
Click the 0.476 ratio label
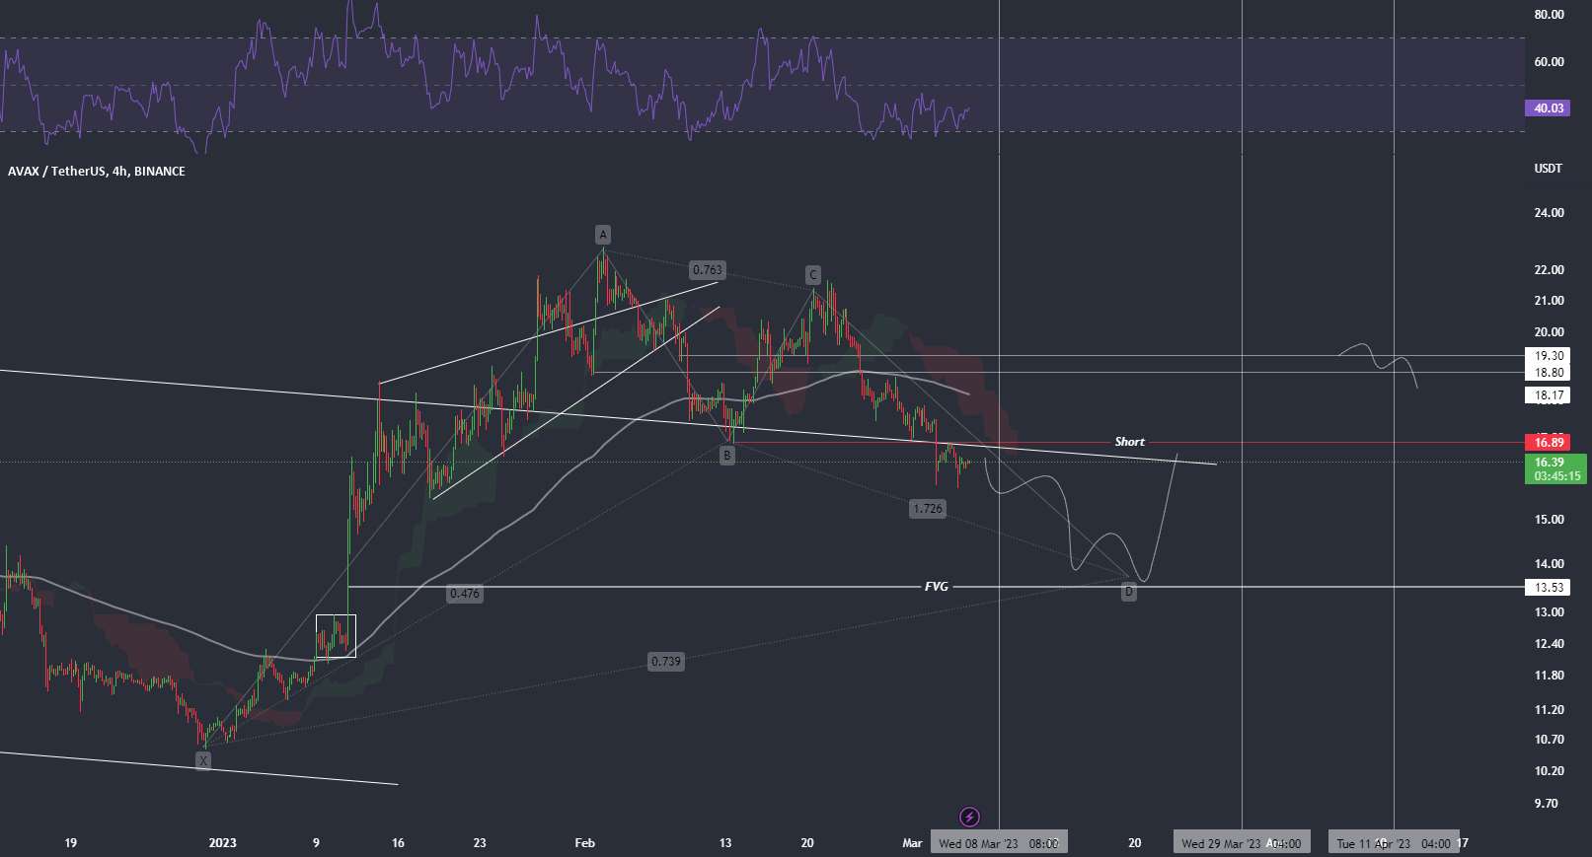[x=465, y=594]
